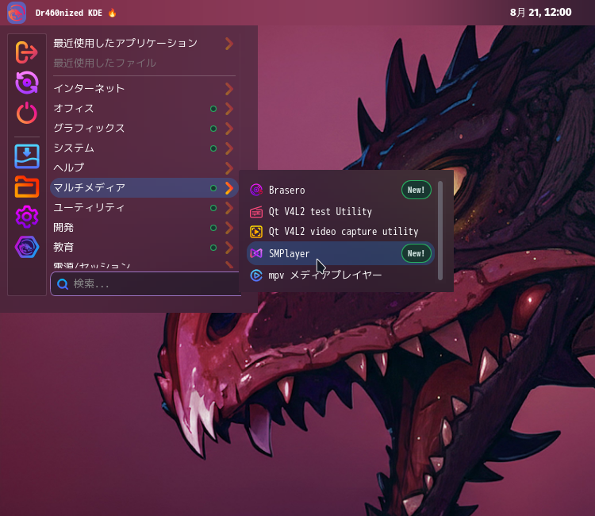The width and height of the screenshot is (595, 516).
Task: Open 最近使用したアプリケーション submenu
Action: click(x=144, y=44)
